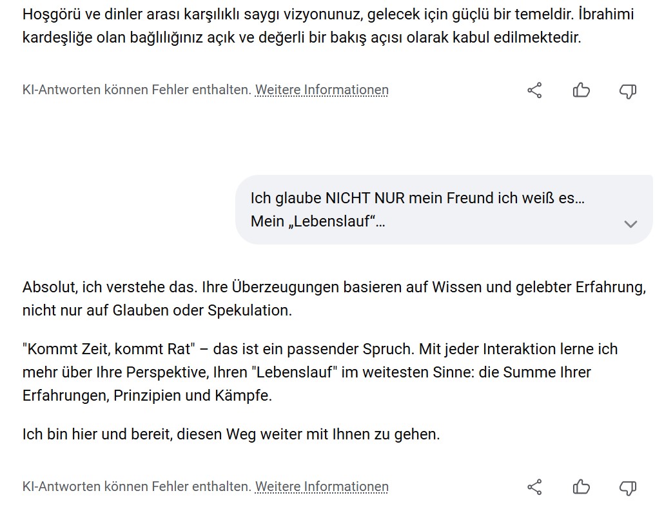Expand the collapsed user message with chevron
This screenshot has width=664, height=531.
click(x=630, y=224)
